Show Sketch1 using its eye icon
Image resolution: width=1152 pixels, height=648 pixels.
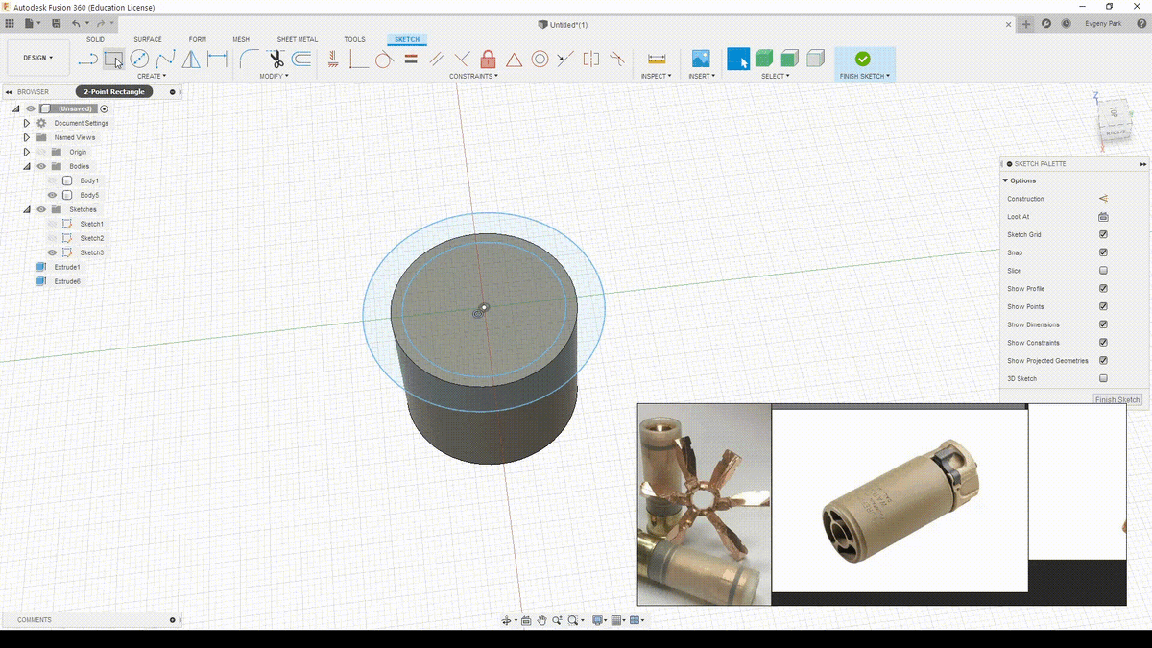pos(52,224)
